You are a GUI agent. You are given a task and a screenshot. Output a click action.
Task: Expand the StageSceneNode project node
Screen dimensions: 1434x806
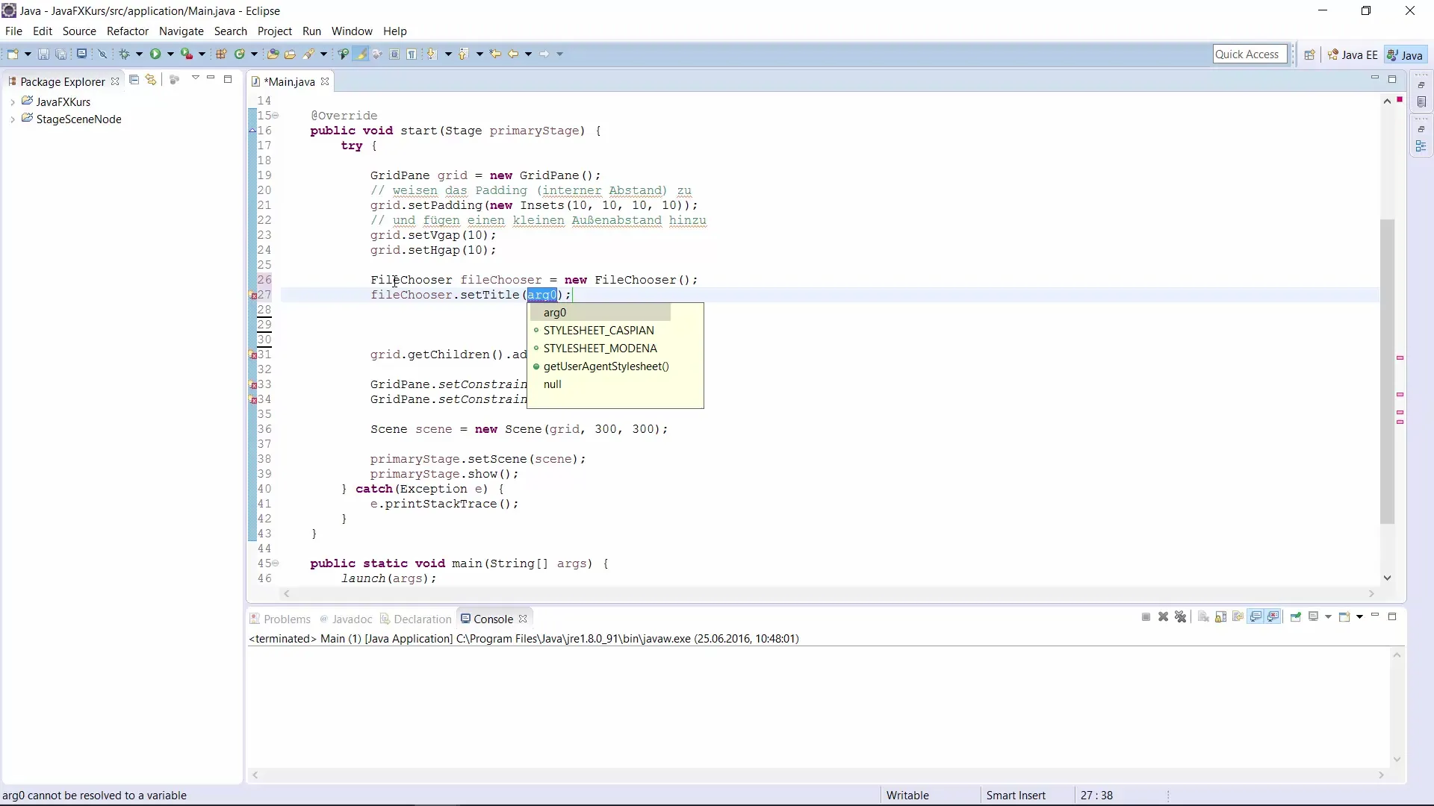click(13, 119)
